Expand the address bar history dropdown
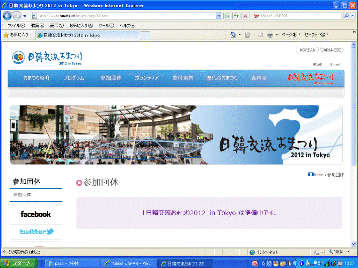The height and width of the screenshot is (268, 358). coord(219,16)
